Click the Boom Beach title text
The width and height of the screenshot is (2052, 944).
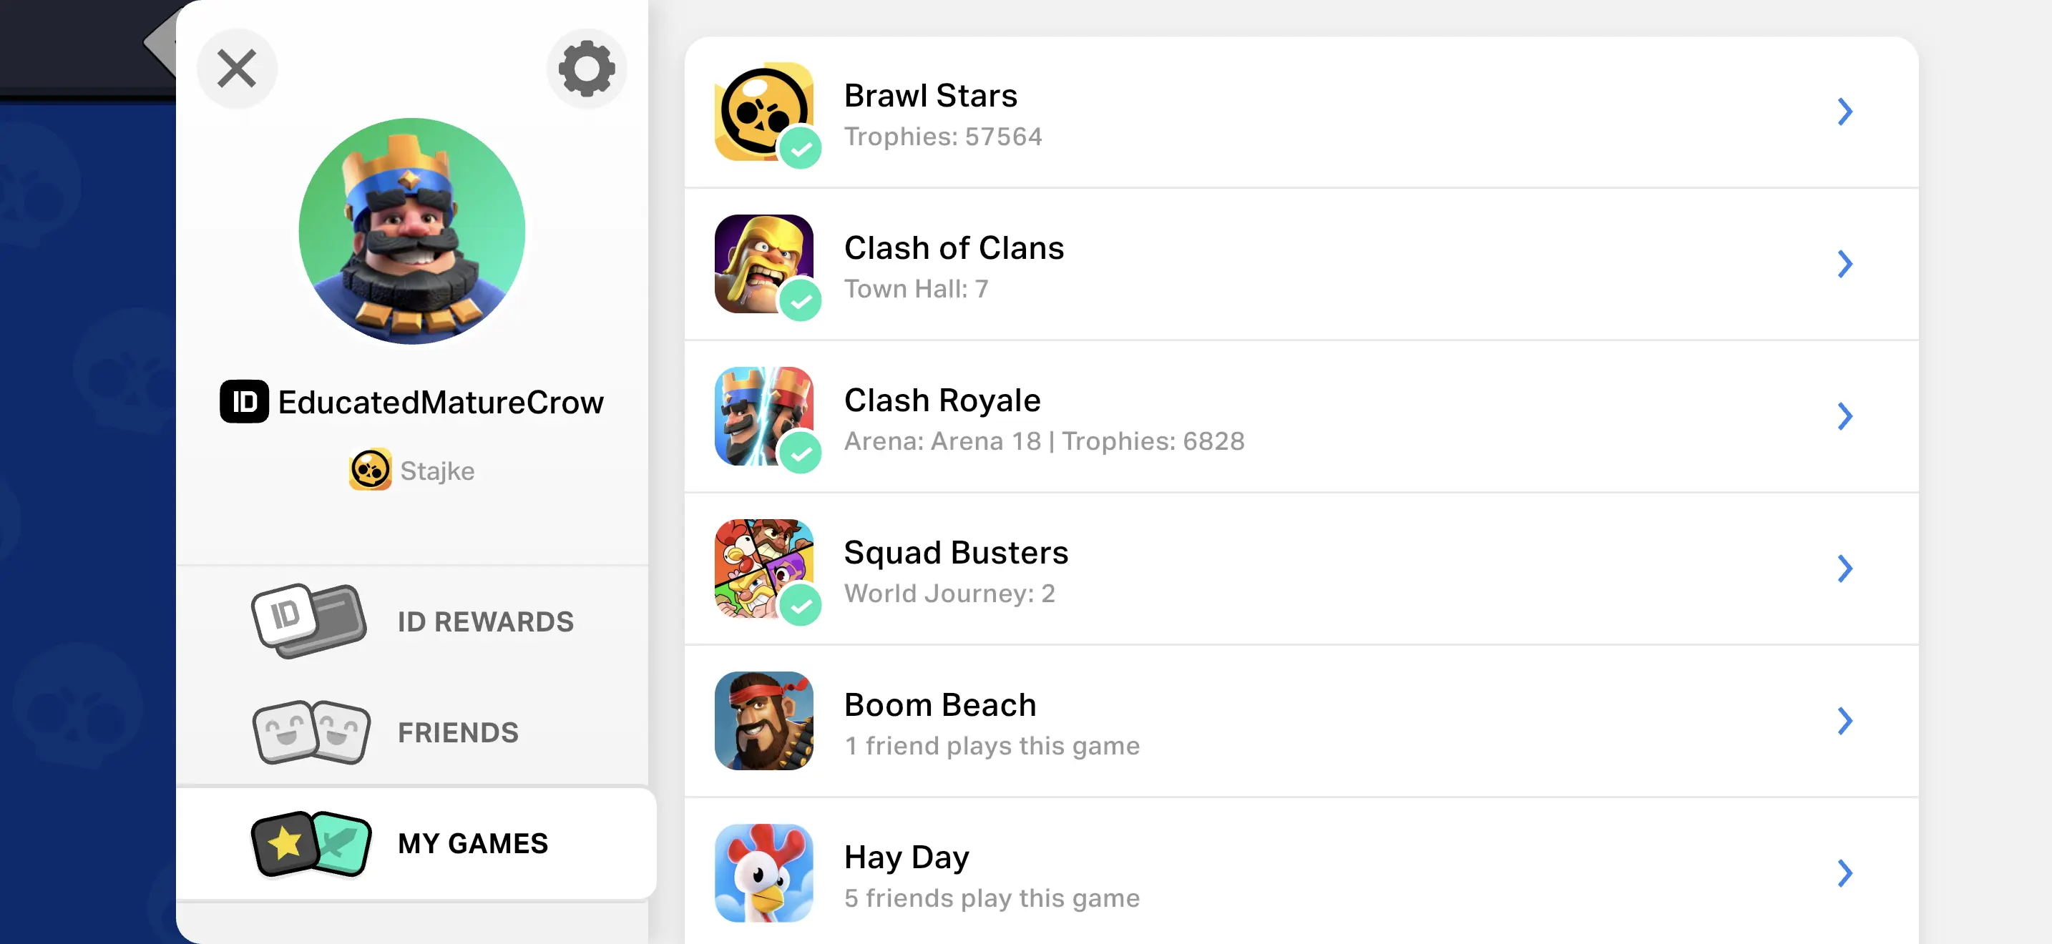[940, 704]
